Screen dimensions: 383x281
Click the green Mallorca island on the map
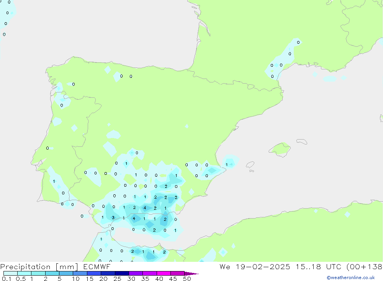click(x=280, y=149)
